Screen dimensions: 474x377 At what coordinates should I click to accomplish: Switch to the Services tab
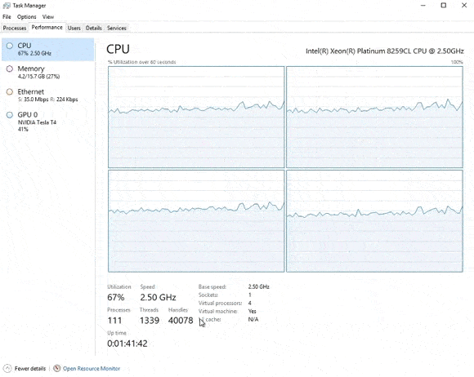(117, 28)
